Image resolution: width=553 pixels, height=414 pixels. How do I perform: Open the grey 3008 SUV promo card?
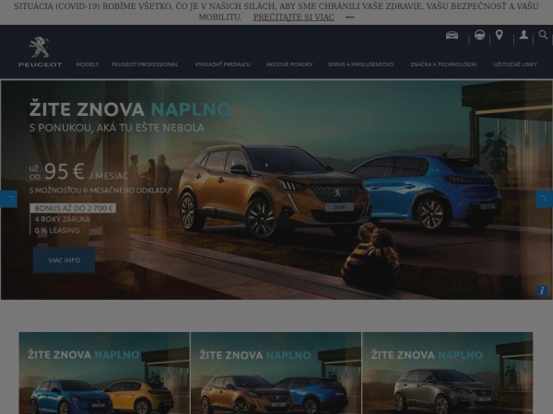coord(448,374)
